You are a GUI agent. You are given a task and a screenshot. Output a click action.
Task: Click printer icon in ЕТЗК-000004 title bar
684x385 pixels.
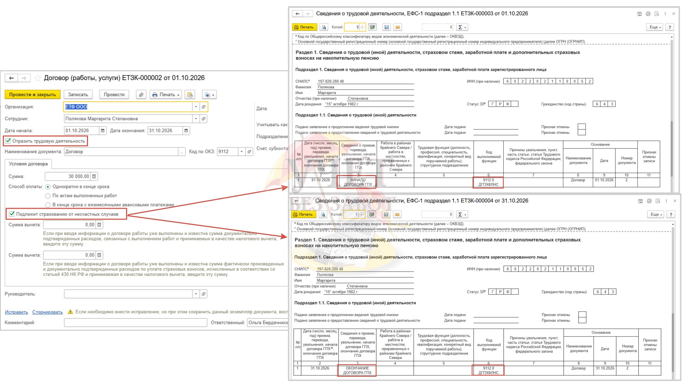649,201
